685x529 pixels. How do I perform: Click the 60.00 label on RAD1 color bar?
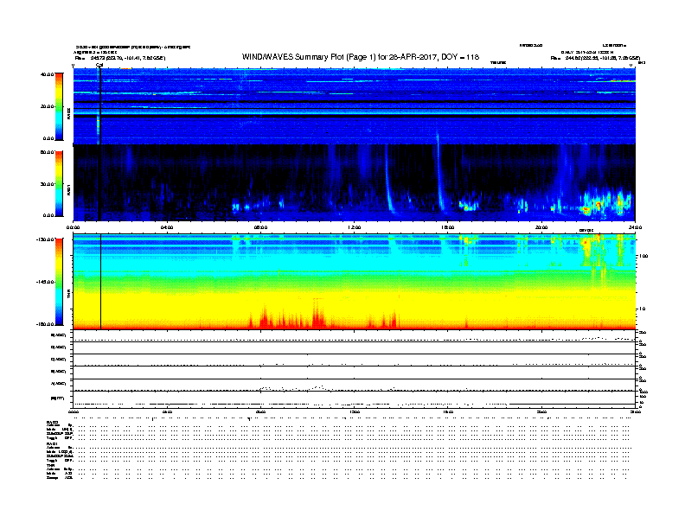(x=47, y=152)
